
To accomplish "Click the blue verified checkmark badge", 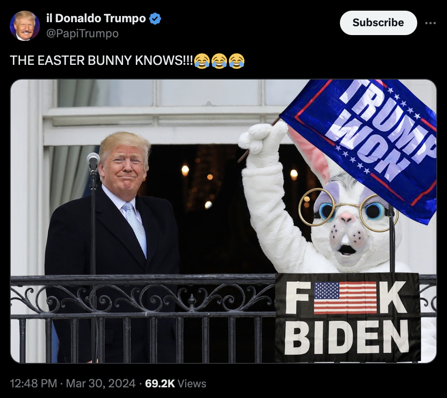I will [x=155, y=19].
